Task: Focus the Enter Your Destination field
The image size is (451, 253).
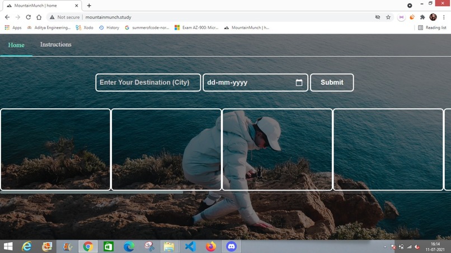Action: coord(148,83)
